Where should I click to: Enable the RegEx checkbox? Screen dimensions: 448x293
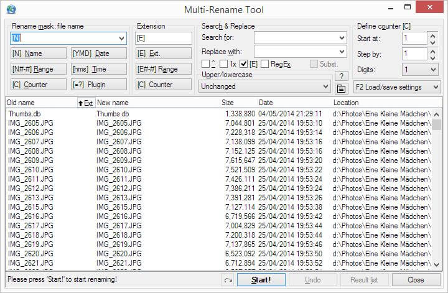[264, 64]
